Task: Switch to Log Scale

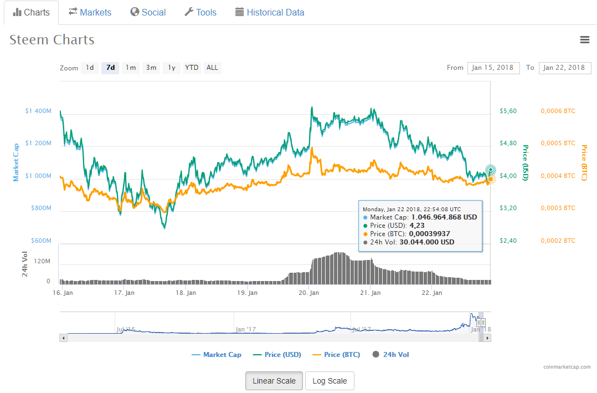Action: [x=330, y=381]
